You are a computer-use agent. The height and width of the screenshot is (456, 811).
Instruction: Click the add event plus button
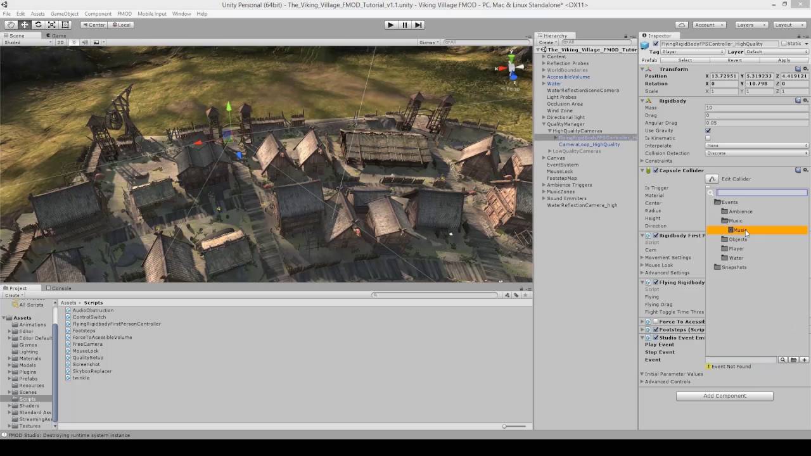coord(804,360)
